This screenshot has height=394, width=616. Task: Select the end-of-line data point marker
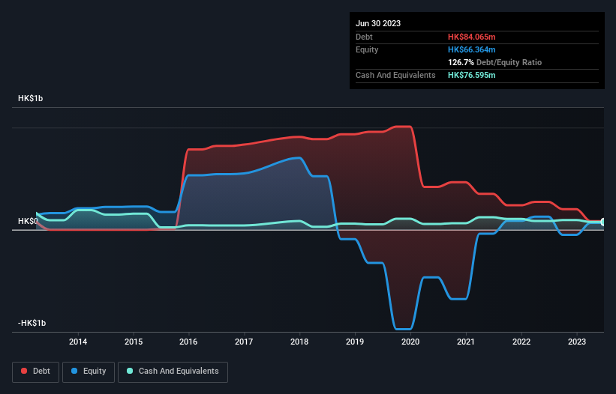(603, 222)
